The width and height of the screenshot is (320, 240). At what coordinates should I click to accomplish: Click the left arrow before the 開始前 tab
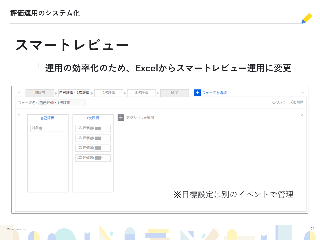pos(19,93)
